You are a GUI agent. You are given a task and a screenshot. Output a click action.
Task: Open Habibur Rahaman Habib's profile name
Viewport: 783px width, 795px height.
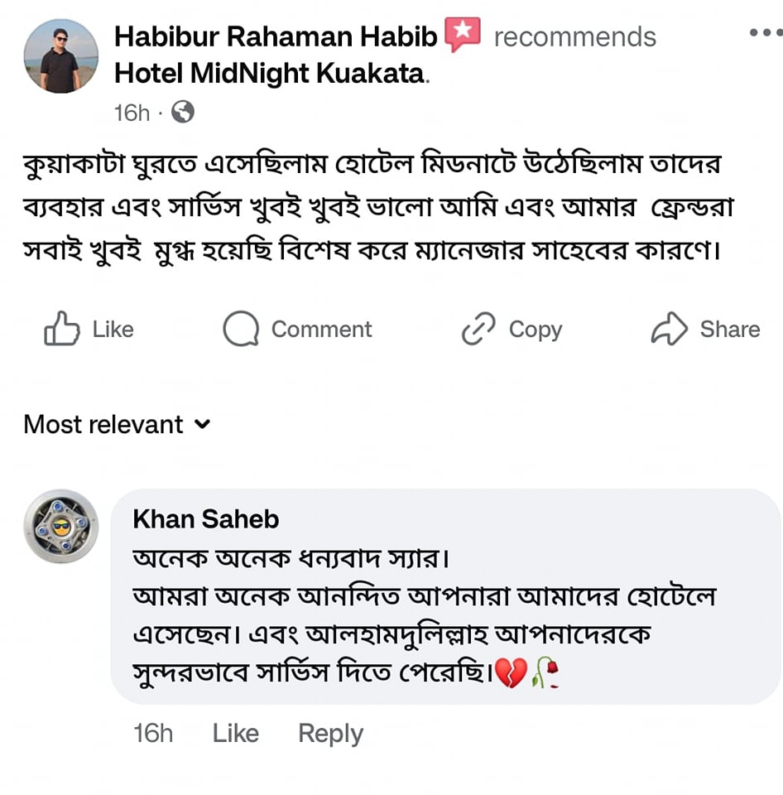[275, 36]
